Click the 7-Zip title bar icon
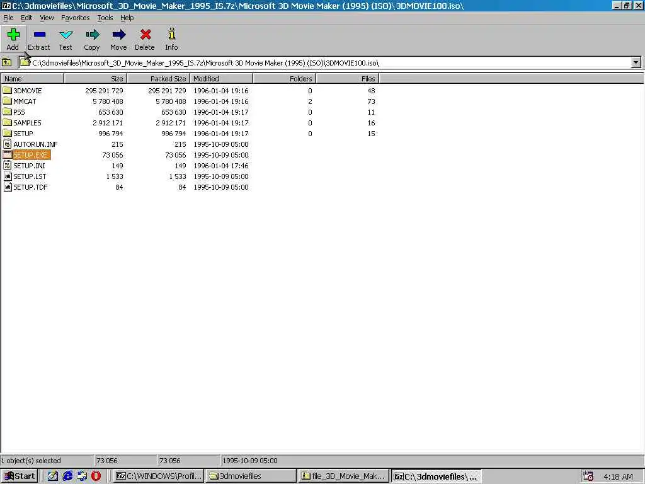645x484 pixels. (x=6, y=6)
